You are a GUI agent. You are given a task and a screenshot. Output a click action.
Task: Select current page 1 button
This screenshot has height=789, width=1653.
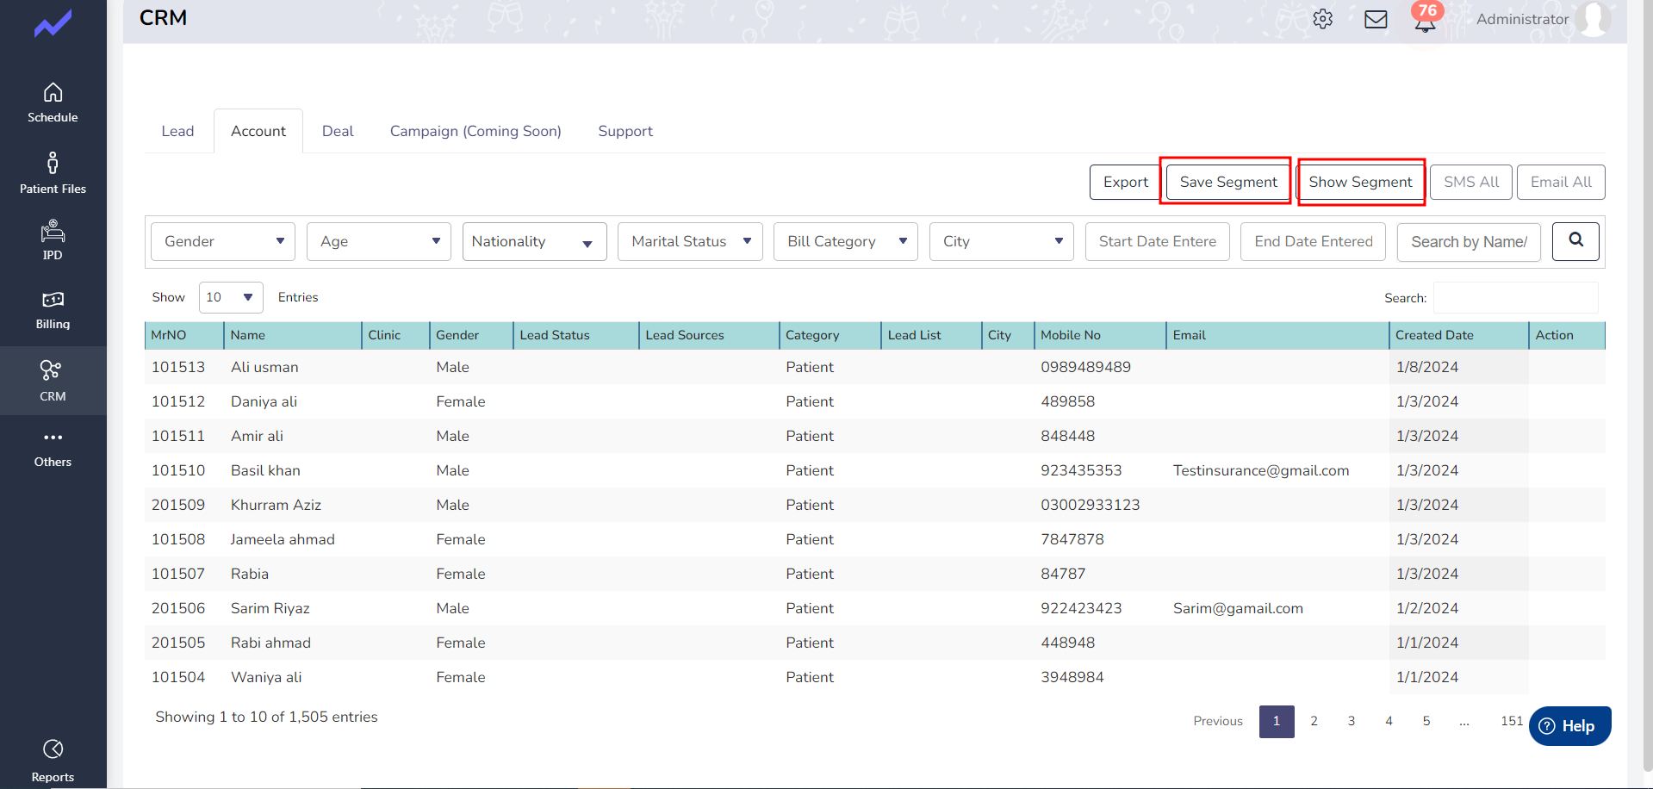point(1277,721)
